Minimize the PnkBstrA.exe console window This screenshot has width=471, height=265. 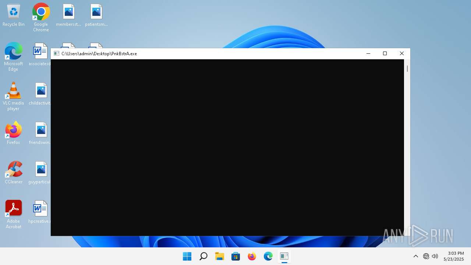368,53
